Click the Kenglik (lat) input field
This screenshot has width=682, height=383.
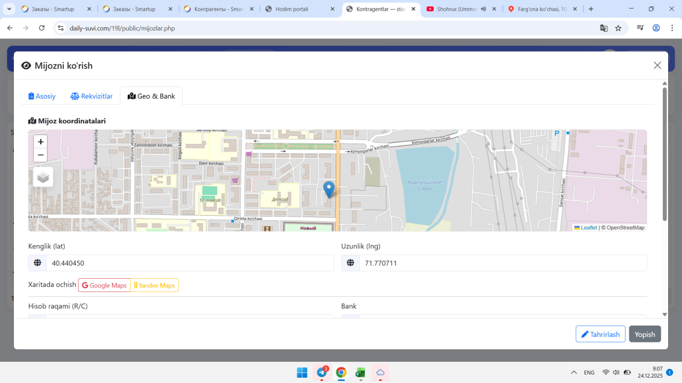tap(189, 263)
